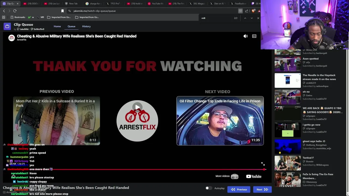This screenshot has width=349, height=196.
Task: Click the Previous clip button
Action: click(x=239, y=189)
